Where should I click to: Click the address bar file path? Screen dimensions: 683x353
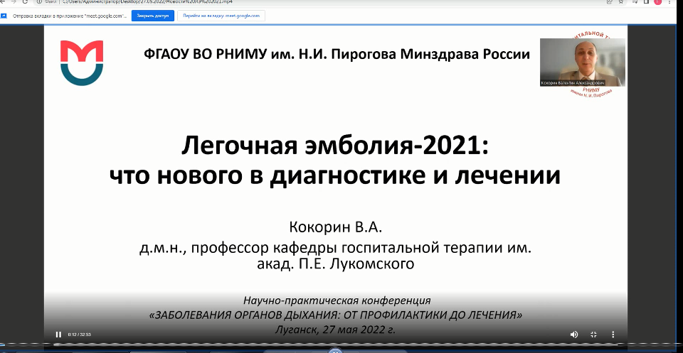click(x=148, y=1)
